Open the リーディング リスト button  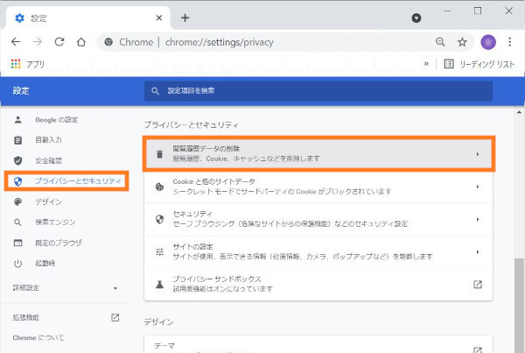click(x=478, y=63)
